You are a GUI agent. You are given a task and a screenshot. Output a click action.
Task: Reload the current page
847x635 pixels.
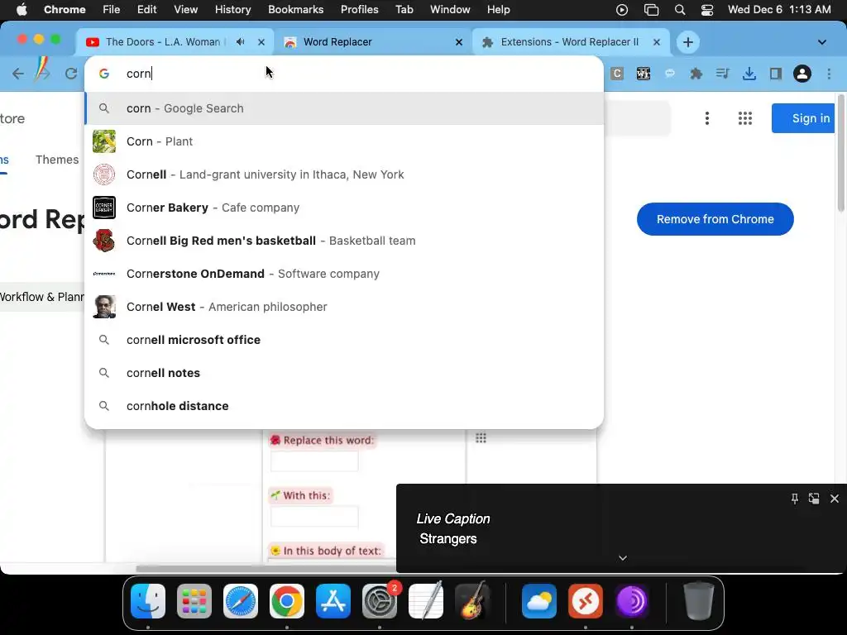coord(71,74)
